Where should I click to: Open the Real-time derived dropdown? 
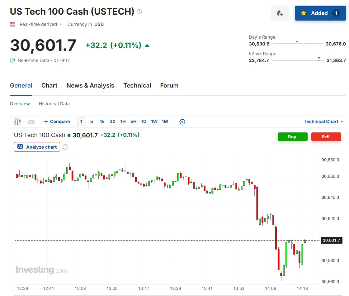pyautogui.click(x=41, y=24)
